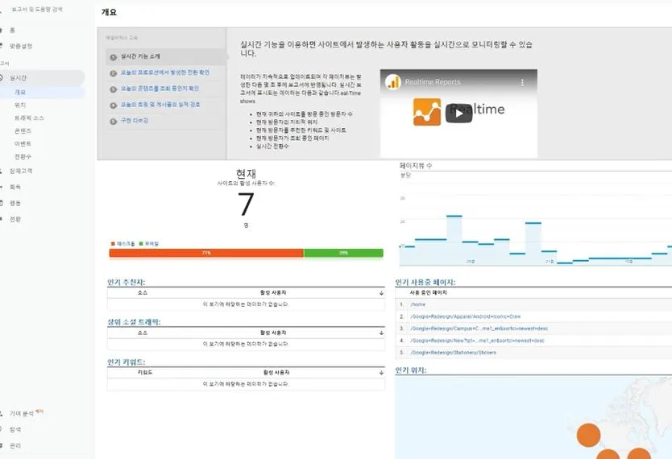
Task: Open the tutorial link about today's tweets and posts
Action: tap(160, 104)
